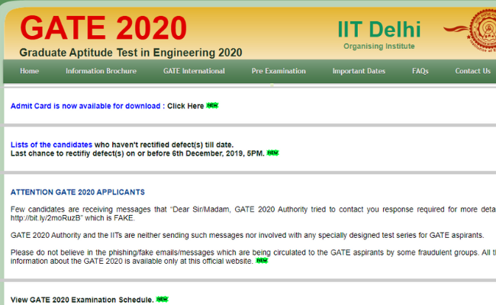This screenshot has height=305, width=496.
Task: Open the Home menu item
Action: [x=30, y=71]
